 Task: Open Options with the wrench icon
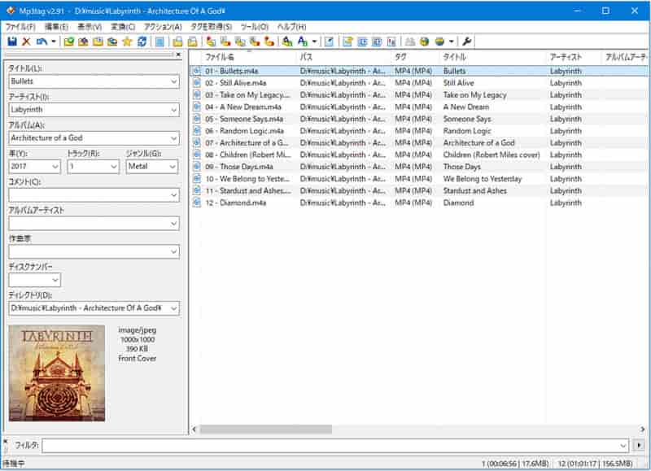(468, 41)
